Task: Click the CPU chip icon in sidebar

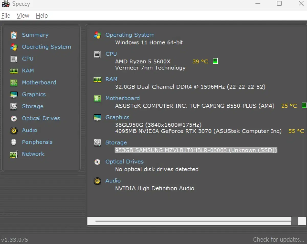Action: point(14,59)
